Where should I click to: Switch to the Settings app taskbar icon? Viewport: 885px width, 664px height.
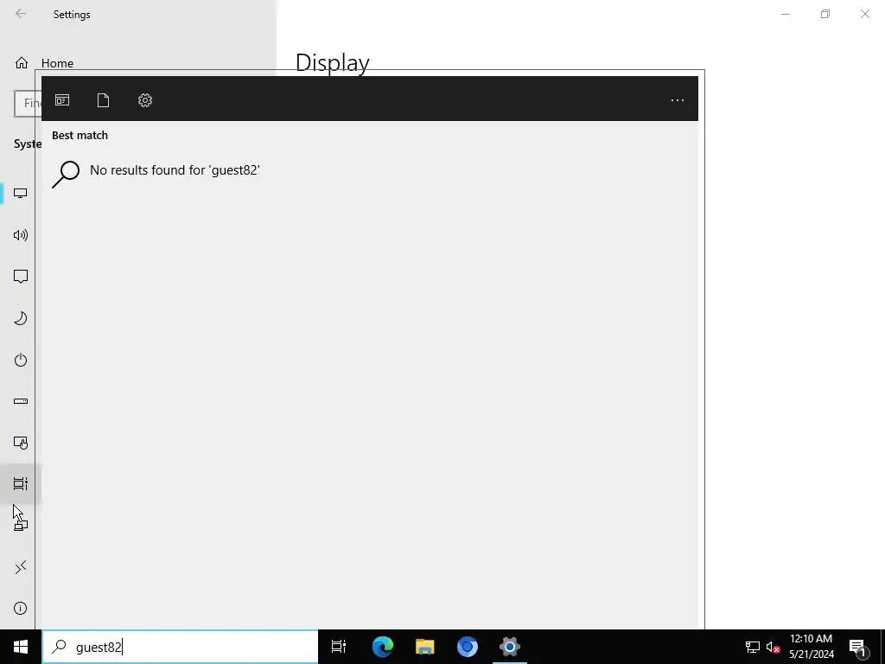coord(510,647)
